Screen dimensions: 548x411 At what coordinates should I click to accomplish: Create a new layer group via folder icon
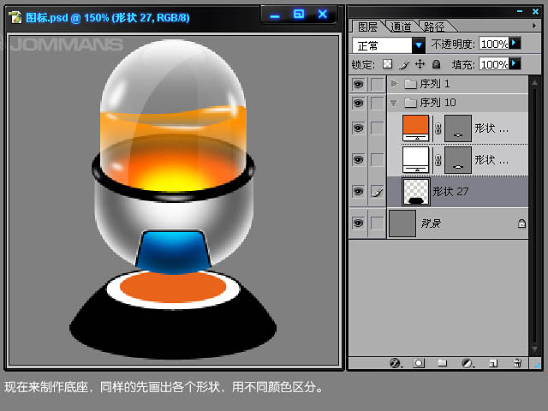443,363
